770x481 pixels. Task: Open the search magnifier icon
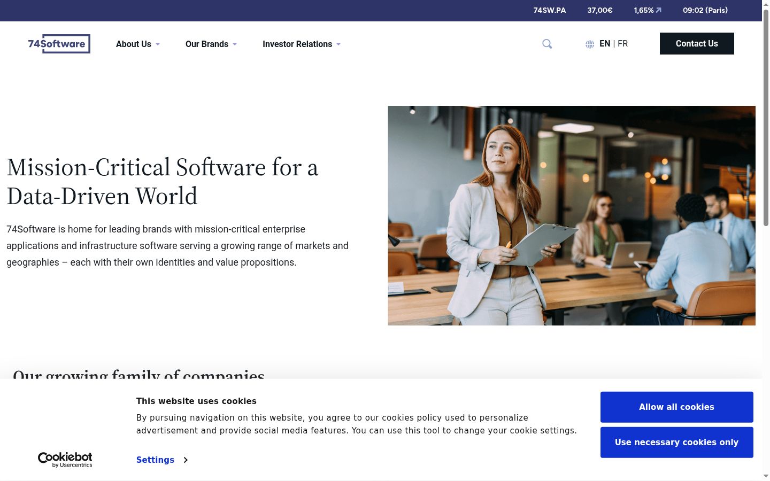547,44
